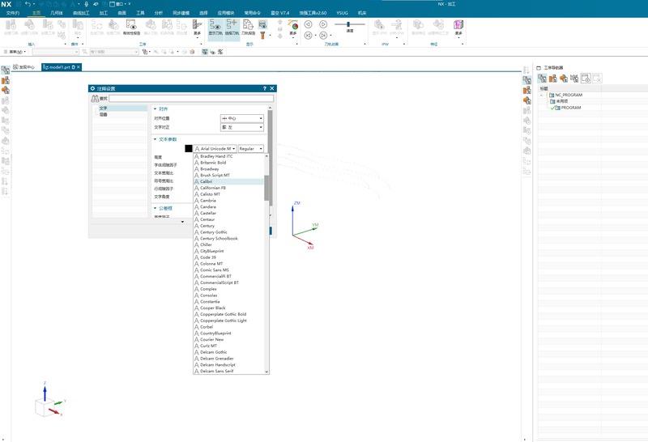Click the screw/bolt tool display icon

coord(262,36)
